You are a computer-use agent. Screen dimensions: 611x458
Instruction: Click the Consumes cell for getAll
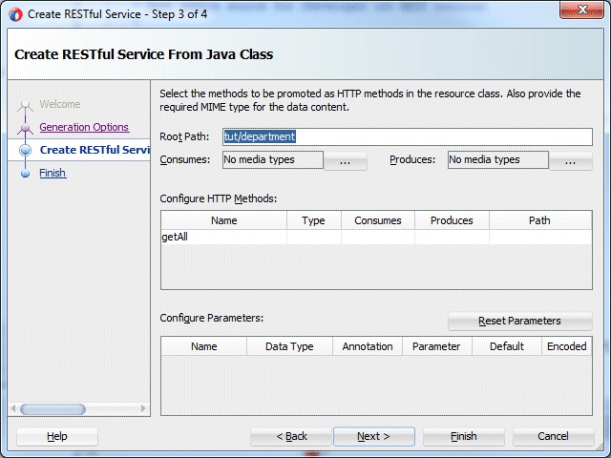click(x=378, y=237)
